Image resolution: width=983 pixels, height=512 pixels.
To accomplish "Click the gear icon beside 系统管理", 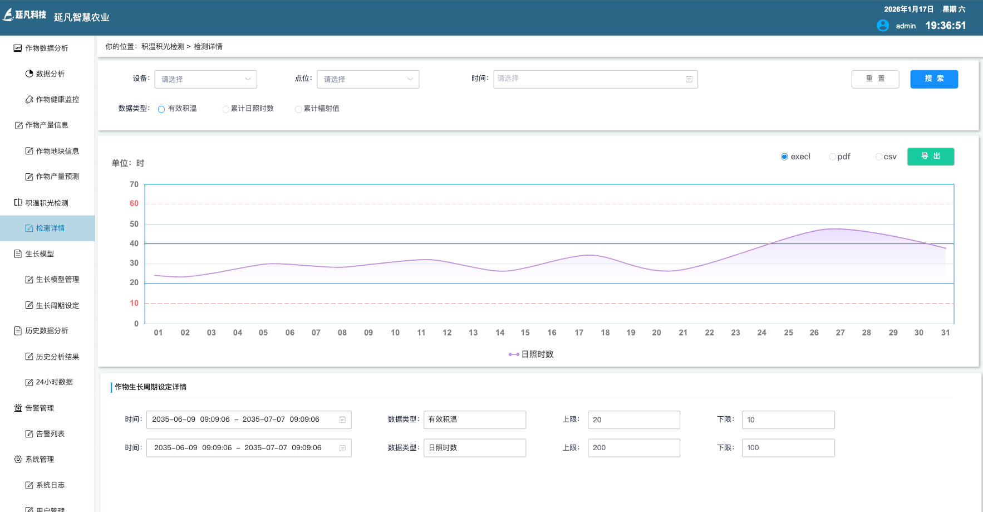I will coord(18,459).
